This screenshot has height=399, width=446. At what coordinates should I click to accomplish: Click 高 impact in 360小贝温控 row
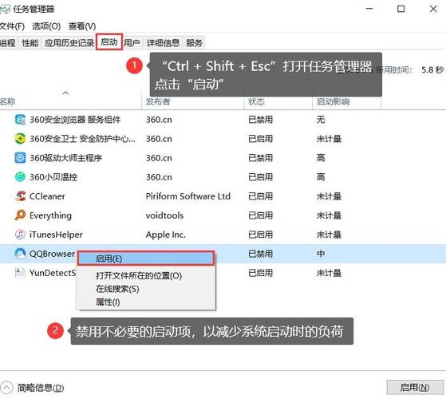(321, 177)
